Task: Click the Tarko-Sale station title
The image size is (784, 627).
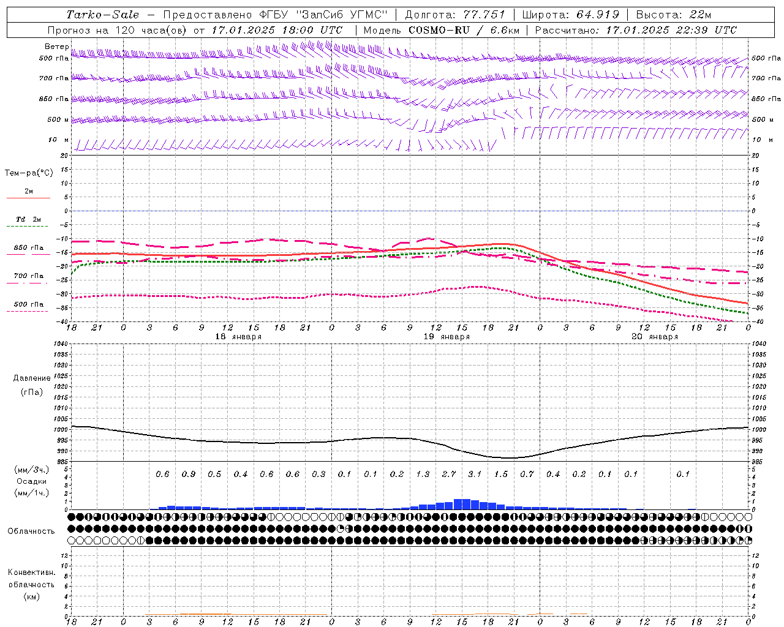Action: pos(102,15)
